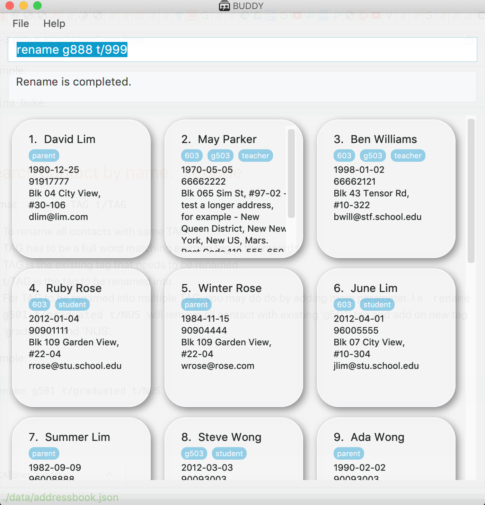Screen dimensions: 485x505
Task: Click the 'student' tag badge on Steve Wong
Action: tap(229, 453)
